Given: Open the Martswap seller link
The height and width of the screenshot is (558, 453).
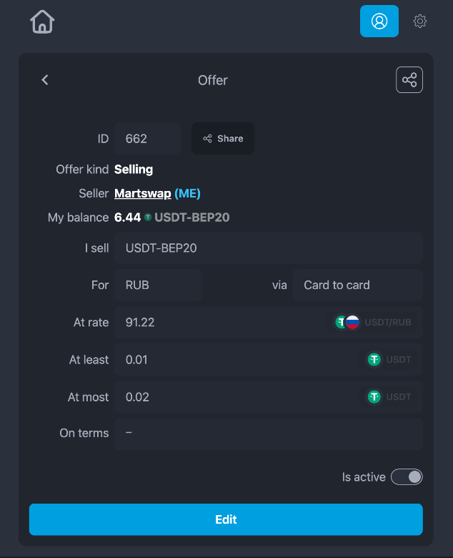Looking at the screenshot, I should click(x=142, y=193).
